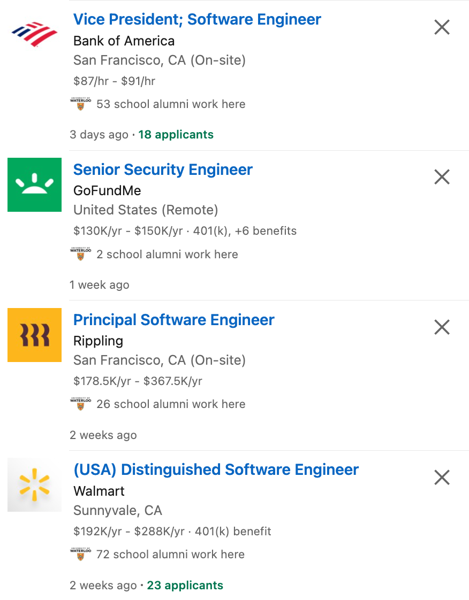Click Waterloo crest beside 26 school alumni
This screenshot has width=469, height=600.
coord(80,404)
